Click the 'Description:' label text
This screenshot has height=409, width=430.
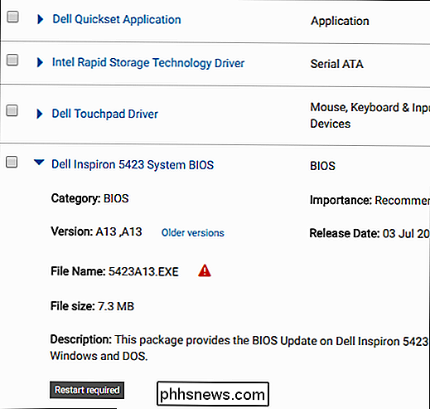click(x=81, y=339)
